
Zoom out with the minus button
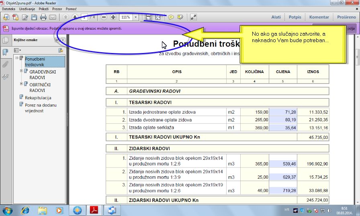(104, 17)
